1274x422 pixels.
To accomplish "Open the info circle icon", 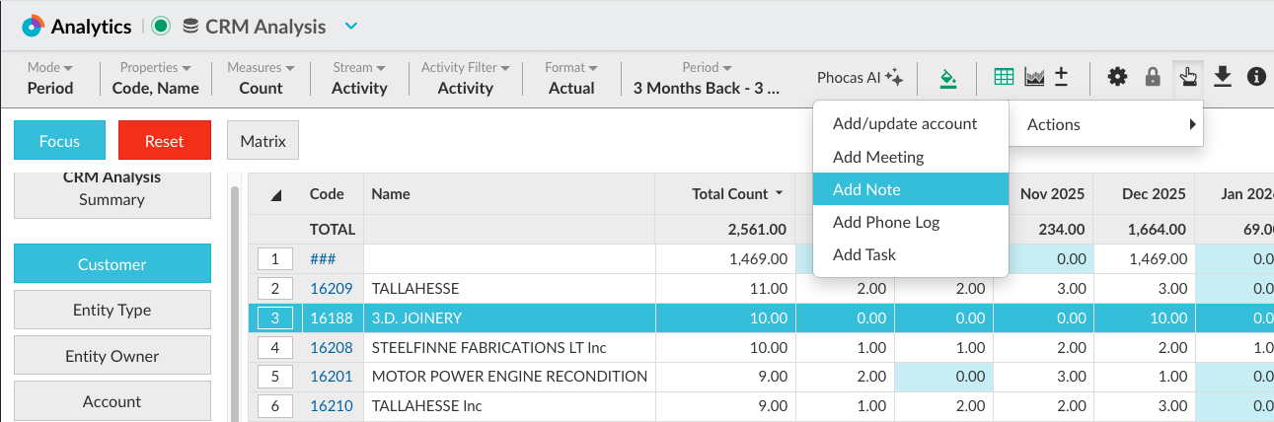I will pos(1256,77).
